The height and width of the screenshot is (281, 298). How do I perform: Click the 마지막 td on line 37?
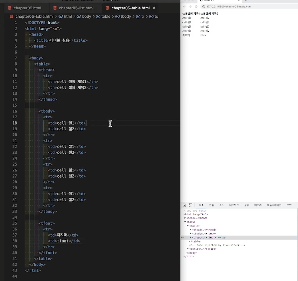[x=63, y=235]
